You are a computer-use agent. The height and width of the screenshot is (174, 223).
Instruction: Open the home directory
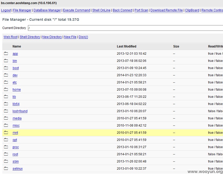click(17, 90)
